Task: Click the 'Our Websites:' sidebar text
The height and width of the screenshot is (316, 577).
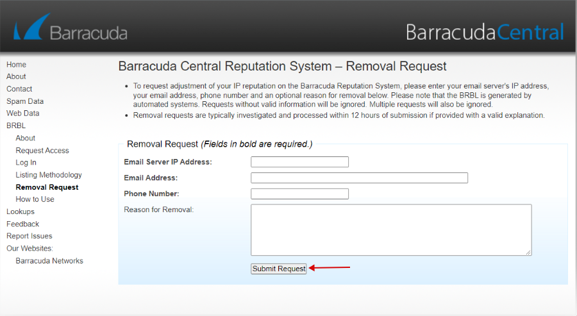Action: pos(29,248)
